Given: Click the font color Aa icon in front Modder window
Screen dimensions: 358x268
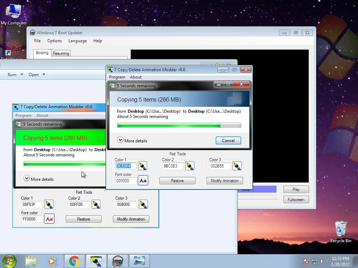Looking at the screenshot, I should pyautogui.click(x=143, y=180).
